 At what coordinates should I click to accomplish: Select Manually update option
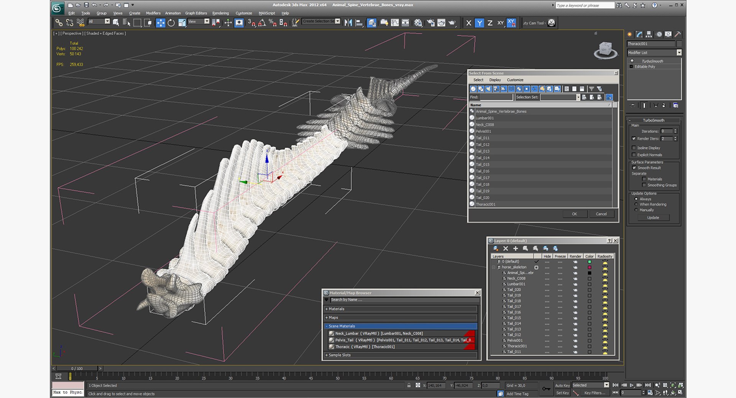(x=636, y=210)
